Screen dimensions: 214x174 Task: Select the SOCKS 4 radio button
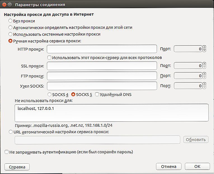point(50,95)
